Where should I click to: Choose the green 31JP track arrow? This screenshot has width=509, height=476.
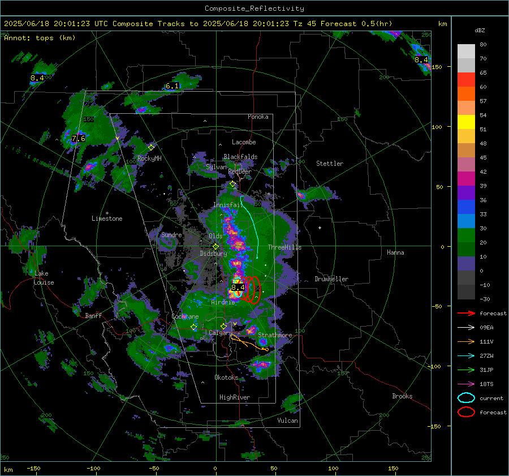[466, 370]
